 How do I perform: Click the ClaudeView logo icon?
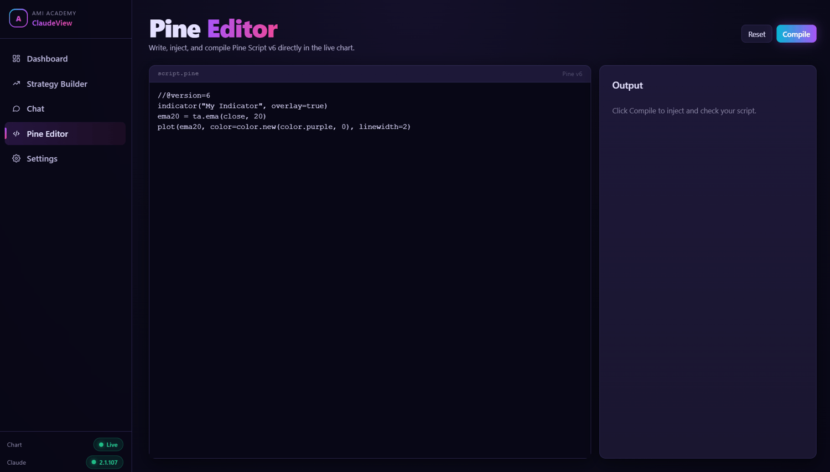[x=18, y=18]
